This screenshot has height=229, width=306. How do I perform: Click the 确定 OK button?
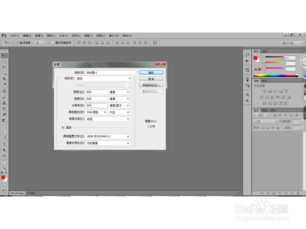coord(151,73)
